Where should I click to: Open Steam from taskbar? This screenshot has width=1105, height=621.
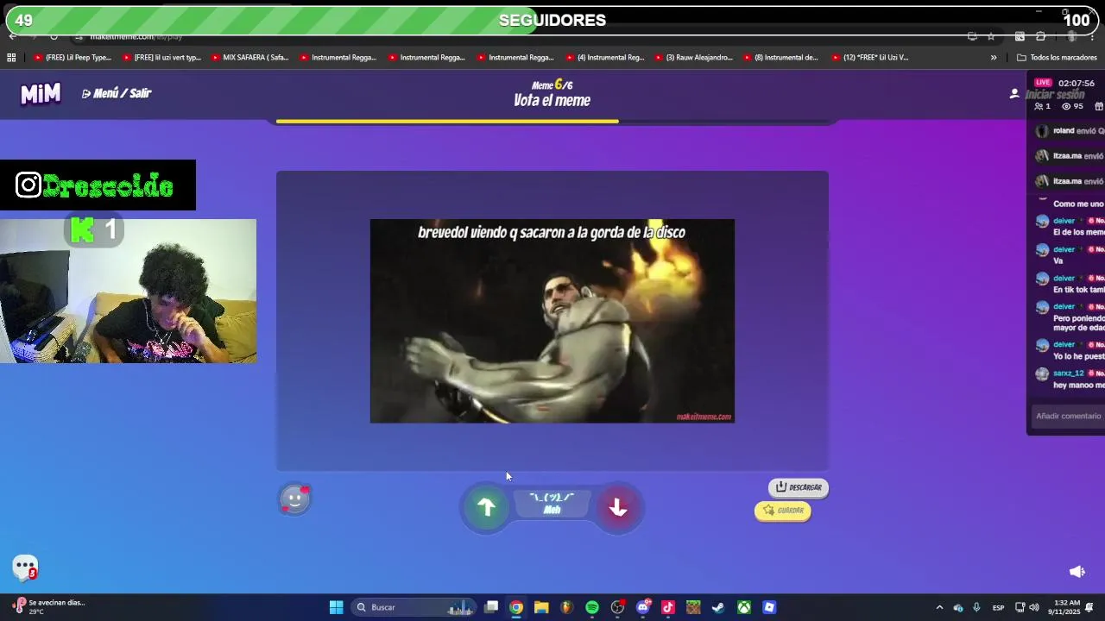(718, 607)
